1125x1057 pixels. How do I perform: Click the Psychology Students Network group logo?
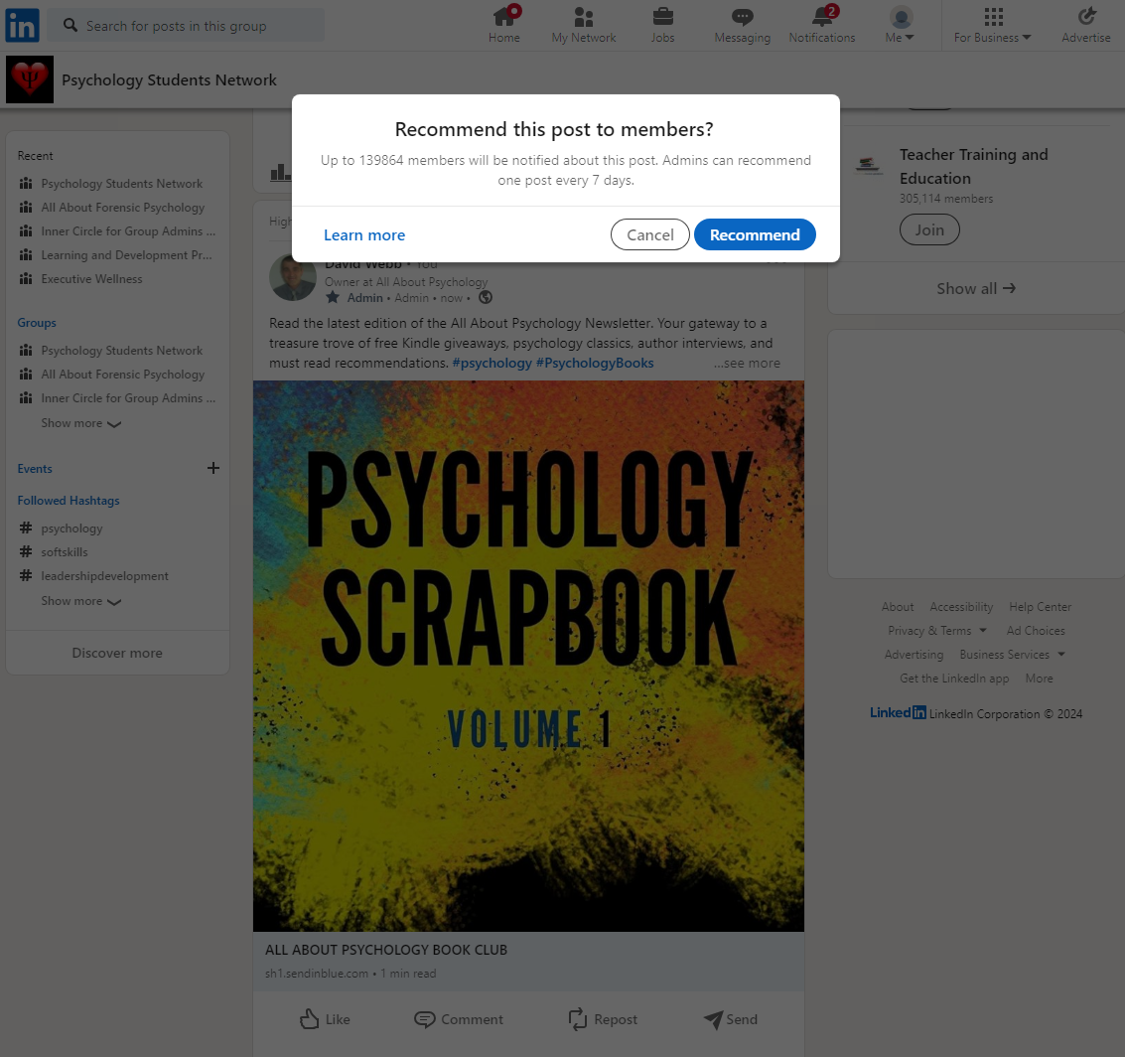[30, 79]
